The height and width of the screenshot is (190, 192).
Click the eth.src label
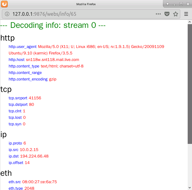click(15, 182)
